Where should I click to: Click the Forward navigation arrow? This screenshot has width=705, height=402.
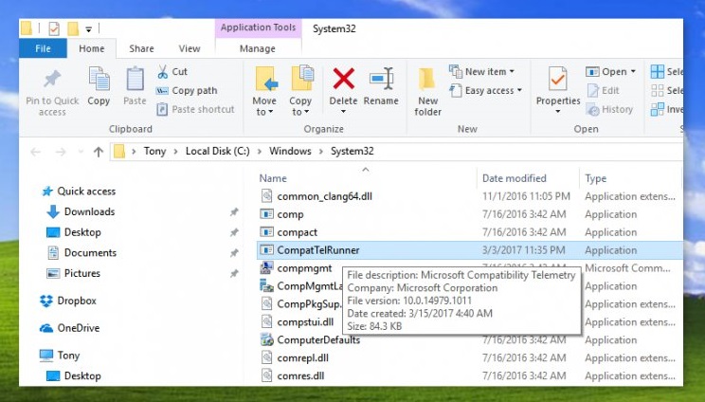[61, 152]
